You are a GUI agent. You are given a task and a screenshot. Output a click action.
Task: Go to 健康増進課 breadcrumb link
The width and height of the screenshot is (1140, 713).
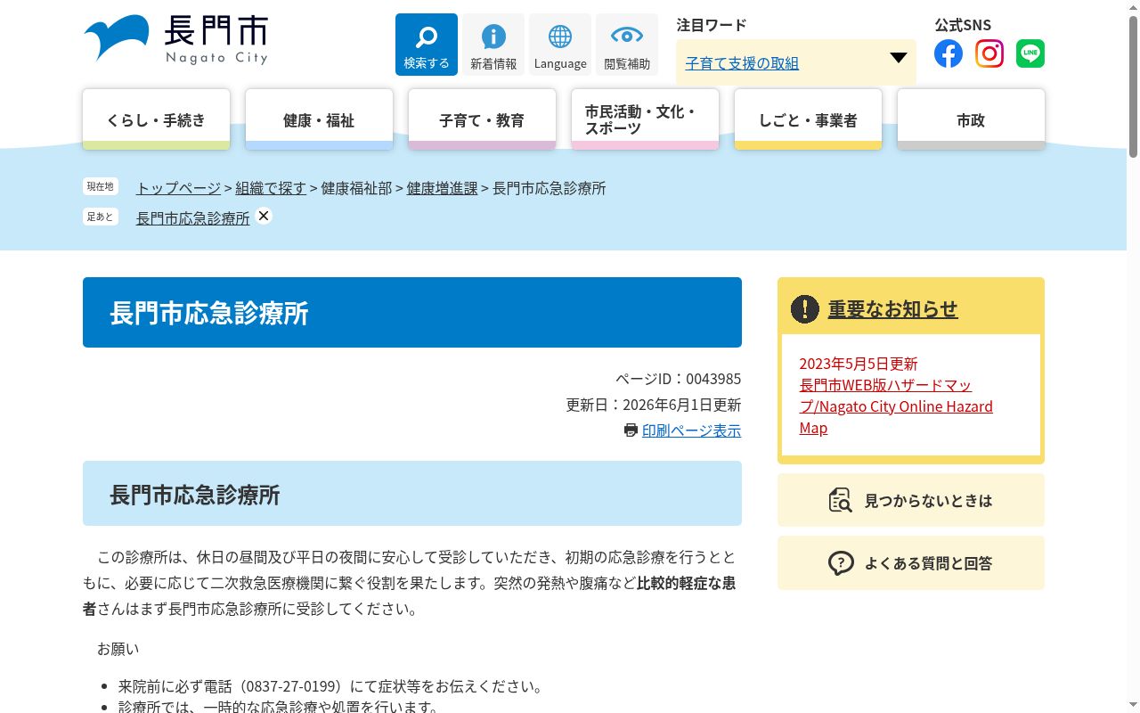coord(443,188)
